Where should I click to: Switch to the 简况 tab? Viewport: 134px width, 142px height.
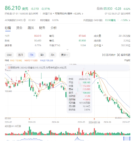31,28
